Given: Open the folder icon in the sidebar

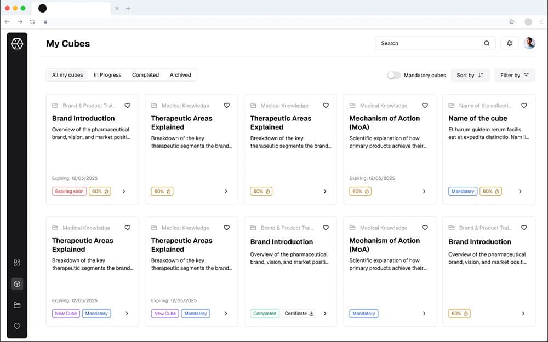Looking at the screenshot, I should click(16, 305).
